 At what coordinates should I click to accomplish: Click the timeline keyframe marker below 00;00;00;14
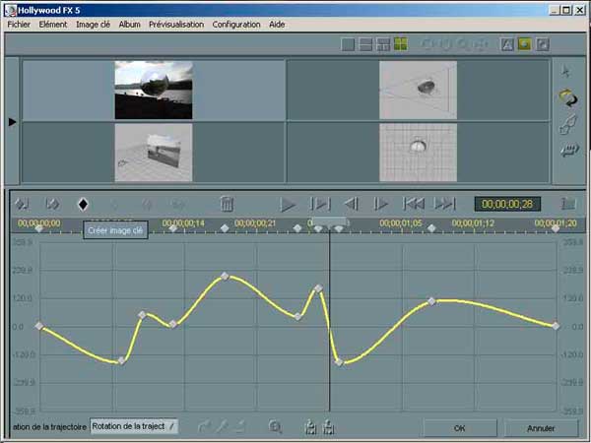tap(173, 228)
